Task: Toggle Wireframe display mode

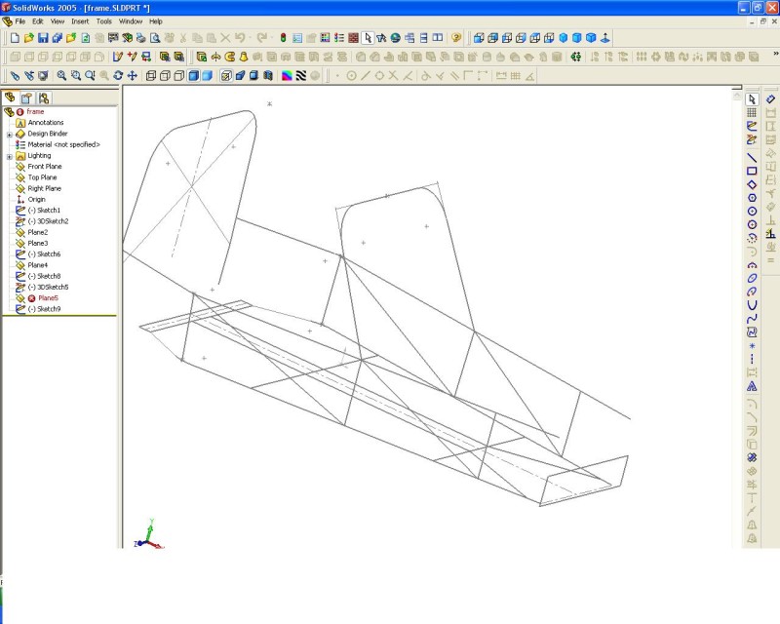Action: [x=151, y=75]
